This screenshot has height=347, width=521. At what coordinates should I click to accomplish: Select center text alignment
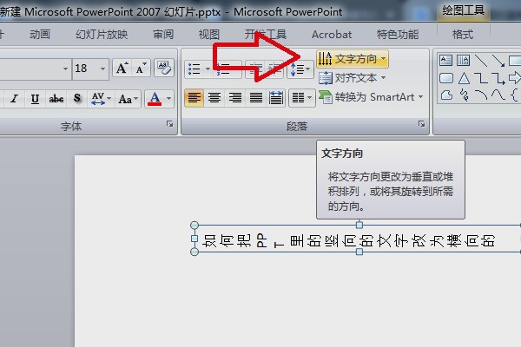pos(214,98)
